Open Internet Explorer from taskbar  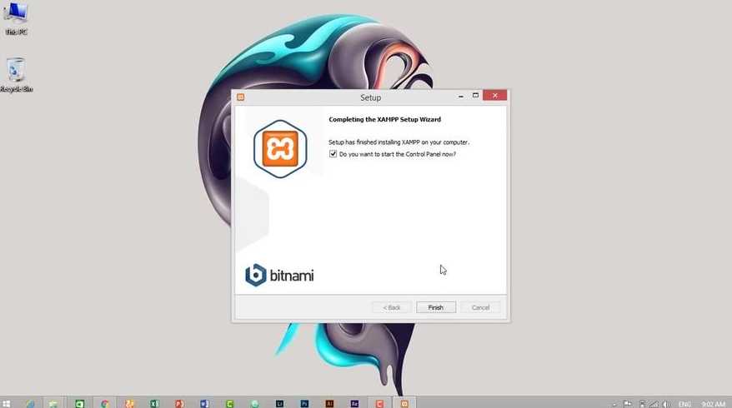coord(30,403)
